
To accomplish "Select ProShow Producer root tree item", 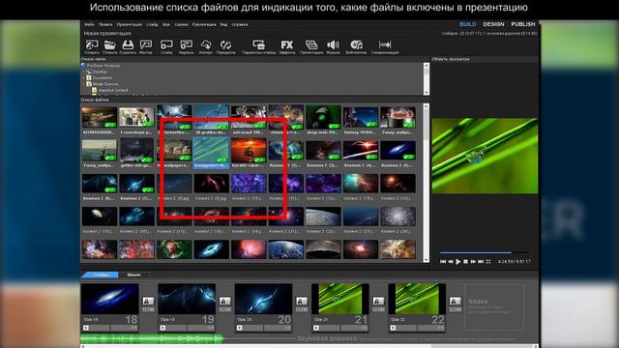I will [101, 65].
